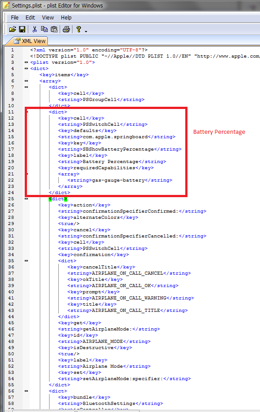Open the File menu

tap(15, 18)
